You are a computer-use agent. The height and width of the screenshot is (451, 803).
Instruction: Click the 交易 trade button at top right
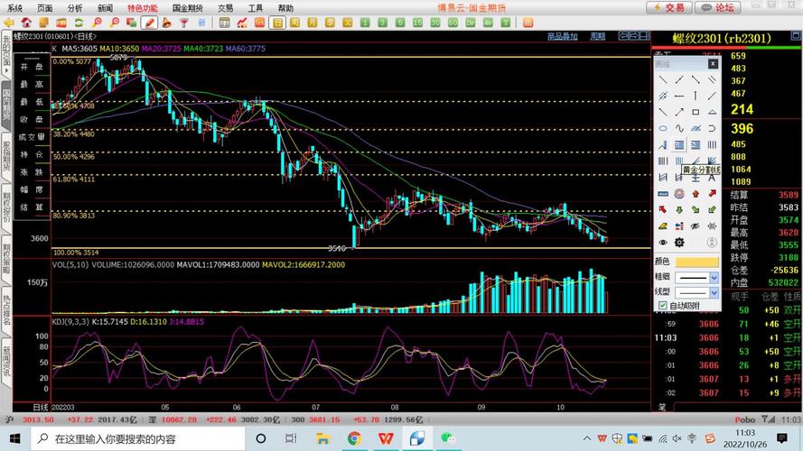(x=668, y=7)
